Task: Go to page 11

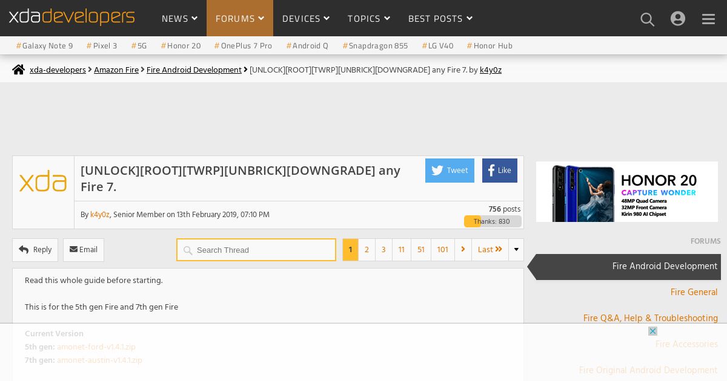Action: [x=402, y=250]
